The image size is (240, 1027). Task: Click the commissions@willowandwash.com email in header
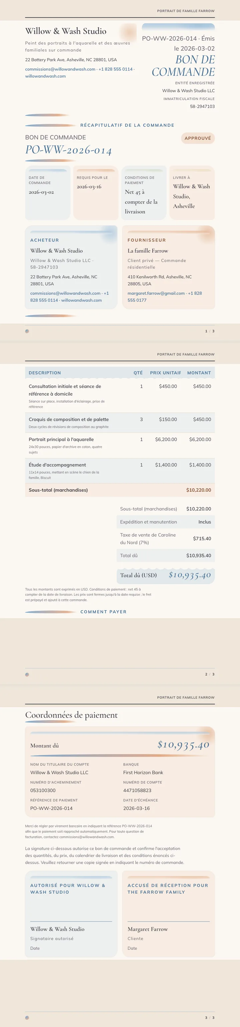(x=60, y=69)
